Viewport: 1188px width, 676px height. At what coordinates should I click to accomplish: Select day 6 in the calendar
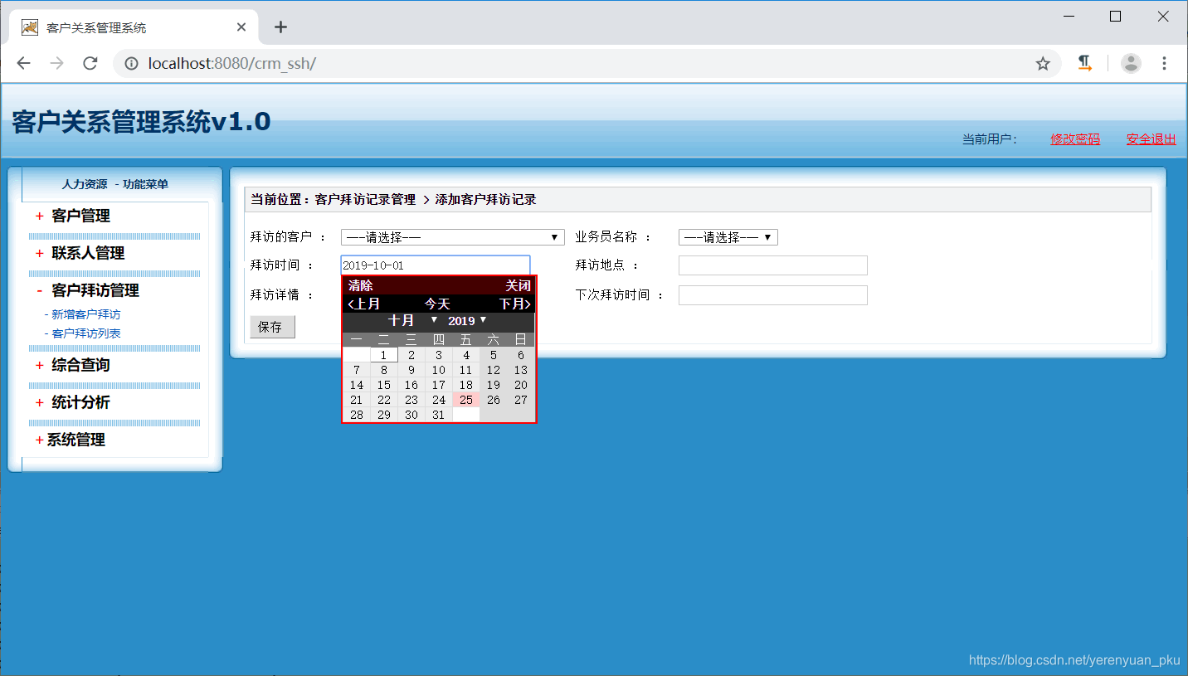521,355
